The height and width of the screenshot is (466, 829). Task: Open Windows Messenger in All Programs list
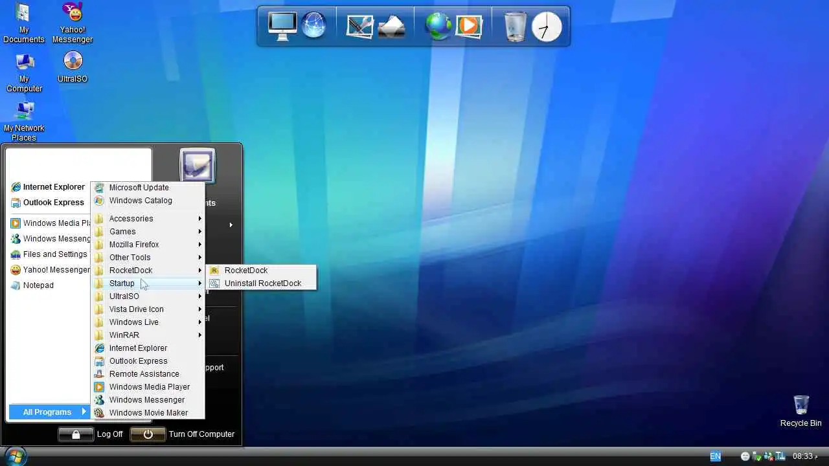148,400
